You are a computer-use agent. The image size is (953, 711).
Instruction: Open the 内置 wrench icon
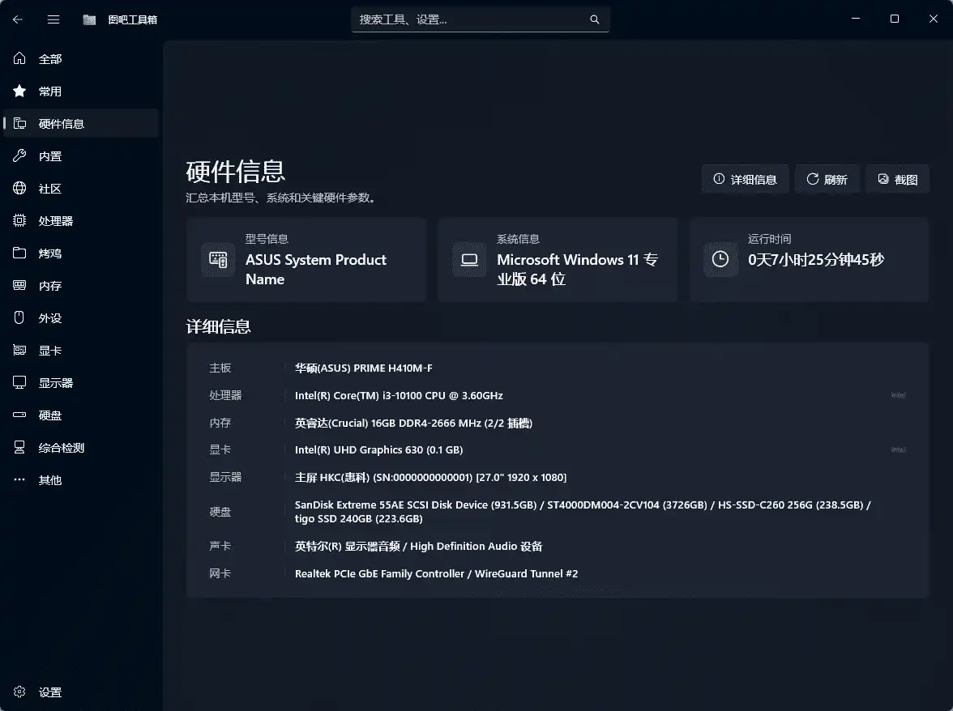coord(19,156)
